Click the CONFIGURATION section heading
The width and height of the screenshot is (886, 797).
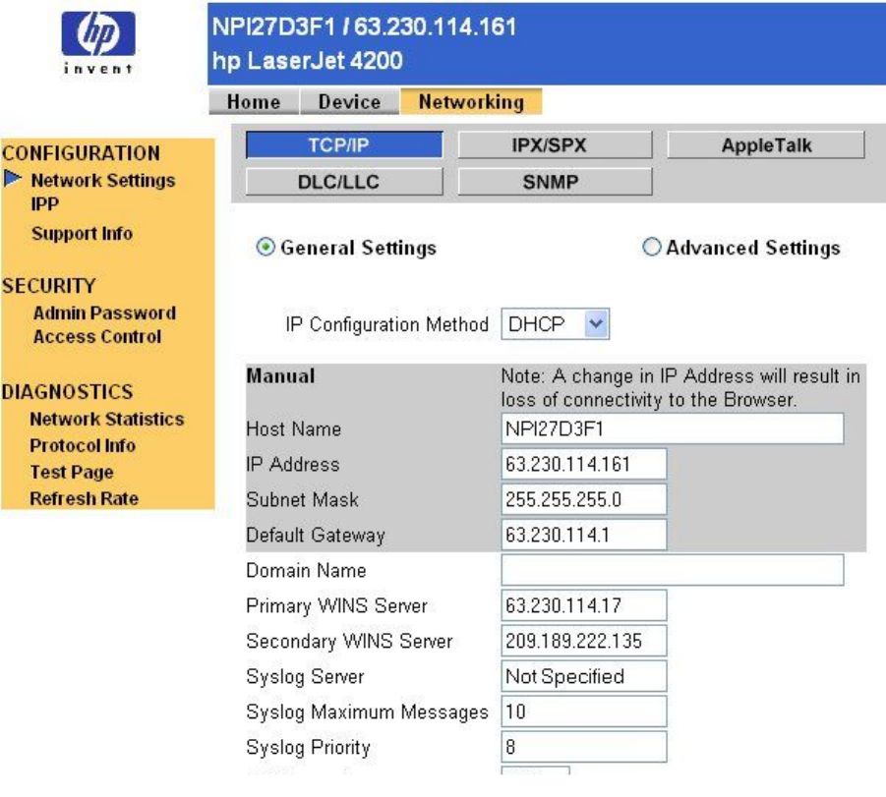pyautogui.click(x=81, y=153)
